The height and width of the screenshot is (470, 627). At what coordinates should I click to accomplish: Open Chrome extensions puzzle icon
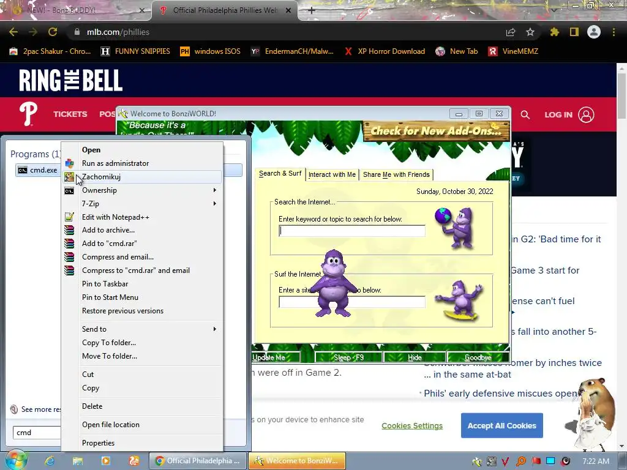(555, 32)
